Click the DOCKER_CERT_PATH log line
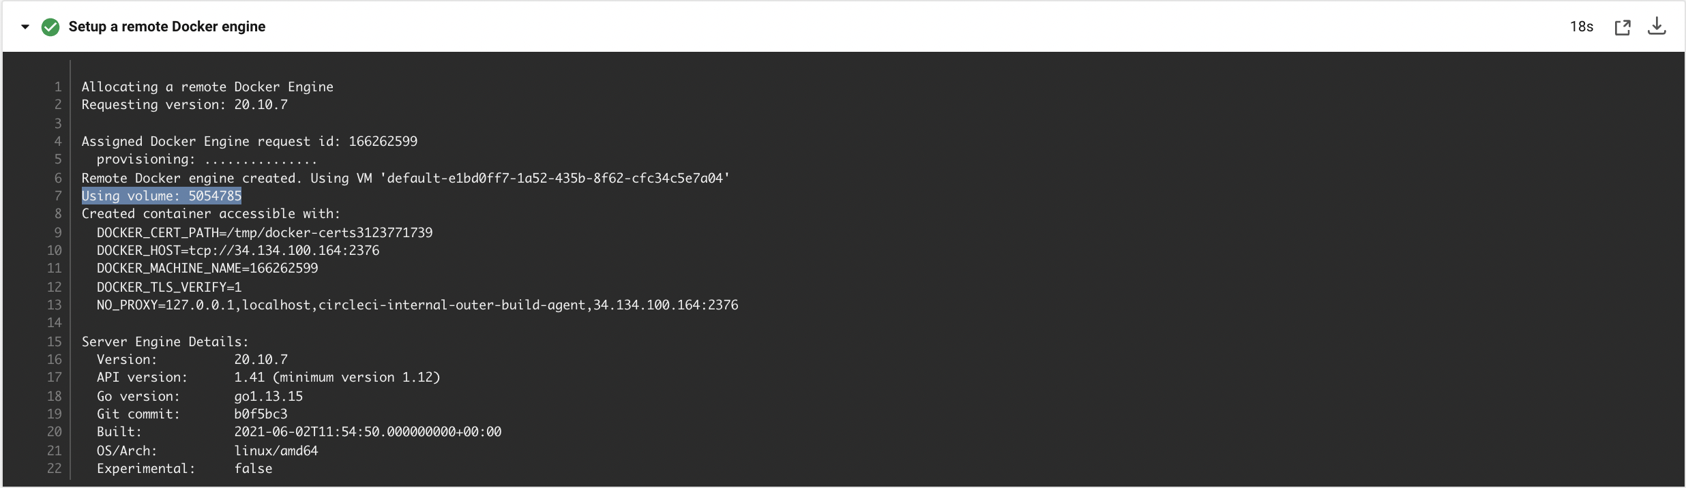The height and width of the screenshot is (488, 1686). (265, 233)
